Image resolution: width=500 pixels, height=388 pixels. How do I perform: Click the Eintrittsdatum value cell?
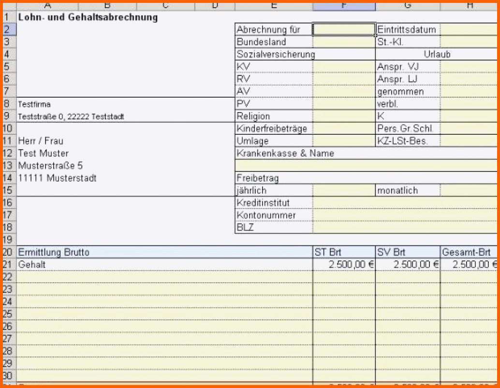click(469, 29)
